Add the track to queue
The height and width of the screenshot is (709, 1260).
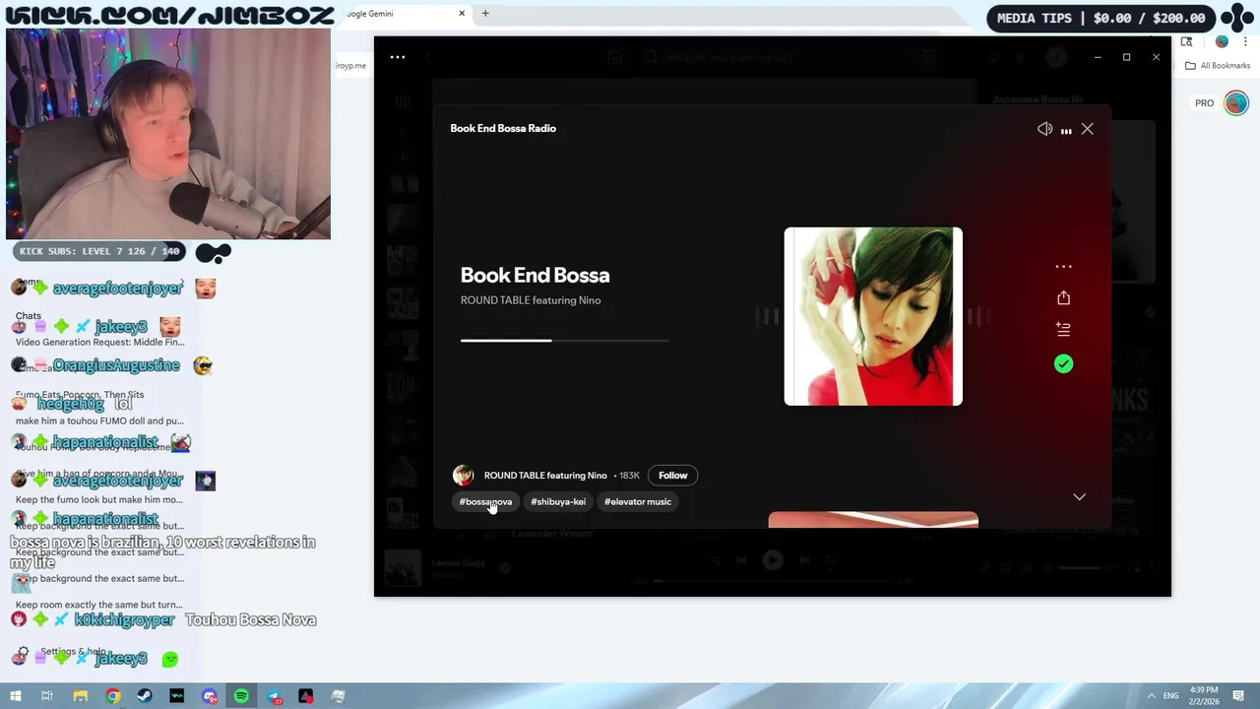tap(1063, 329)
